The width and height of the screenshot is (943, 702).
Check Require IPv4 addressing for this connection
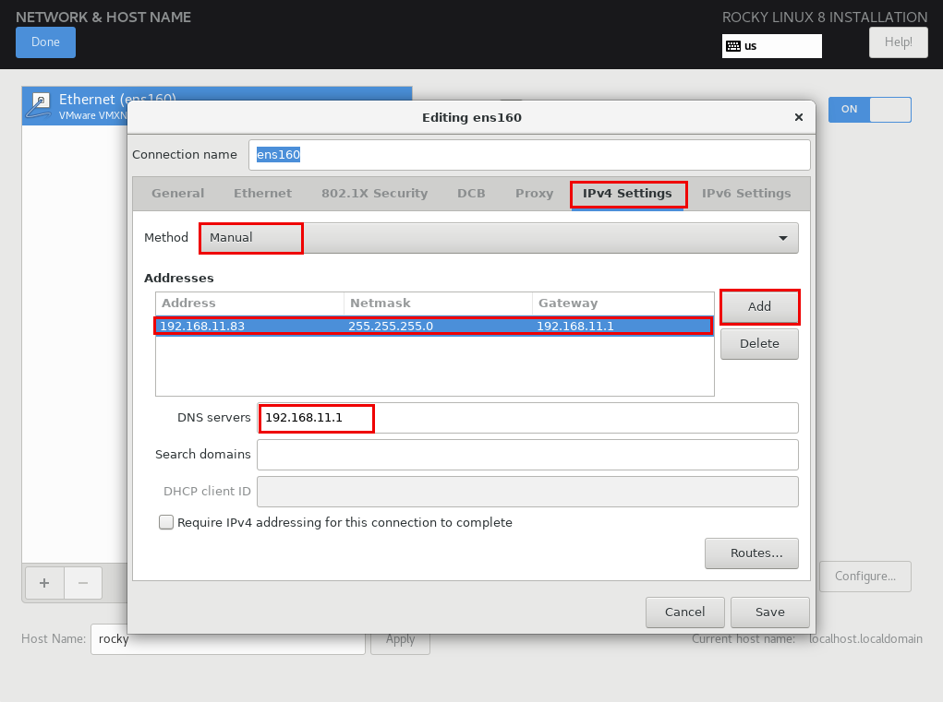(166, 522)
